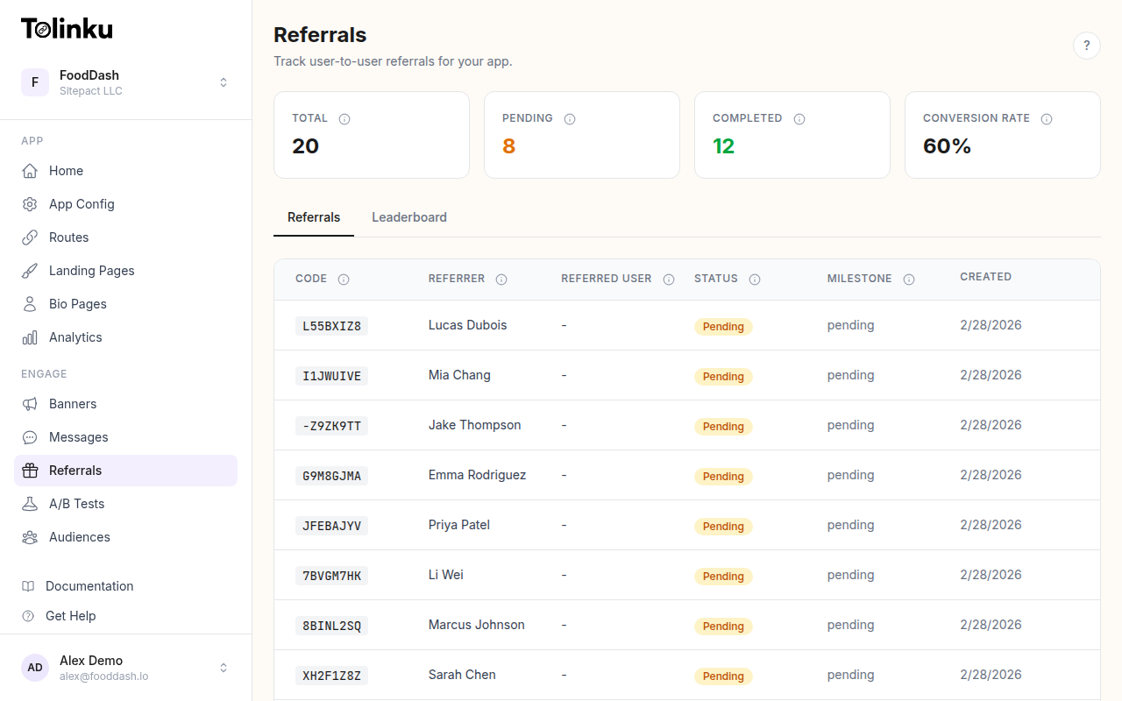
Task: Click the info icon beside CONVERSION RATE
Action: [1047, 118]
